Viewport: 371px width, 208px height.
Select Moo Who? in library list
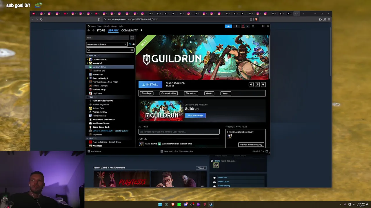(x=97, y=63)
